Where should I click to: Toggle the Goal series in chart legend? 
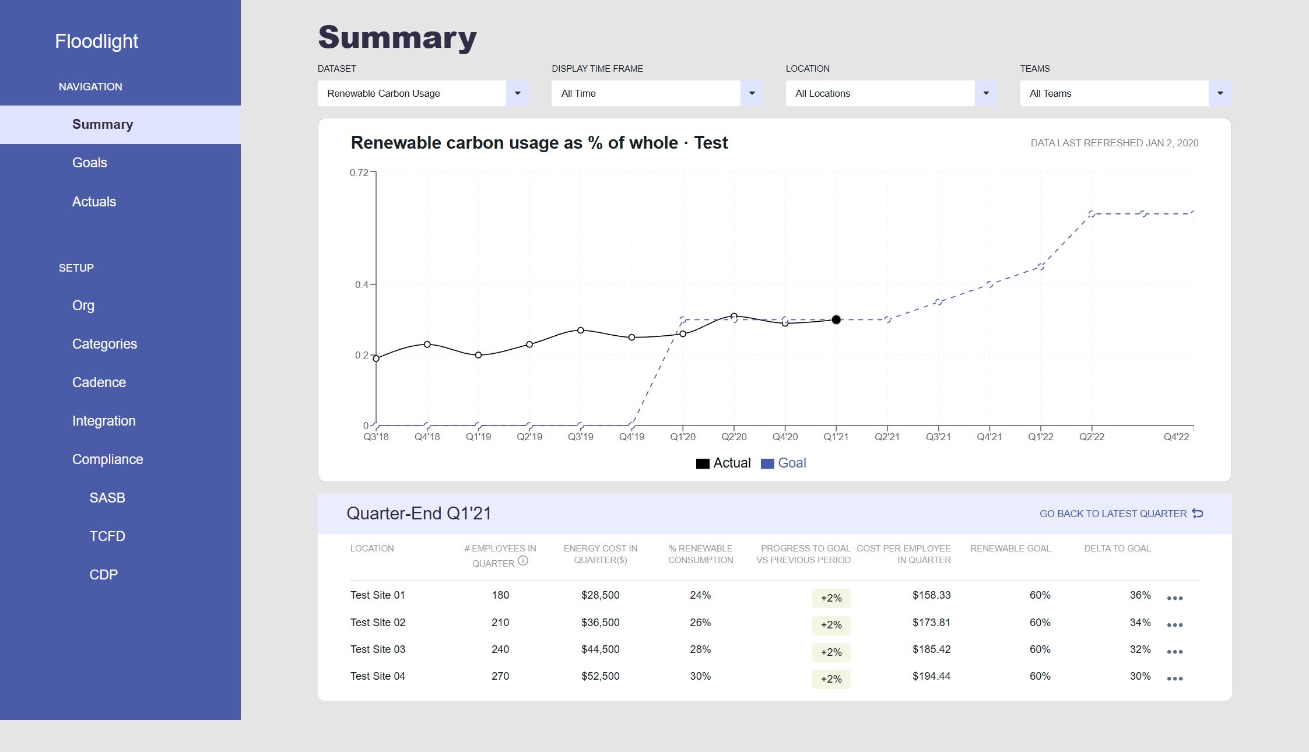click(x=784, y=463)
